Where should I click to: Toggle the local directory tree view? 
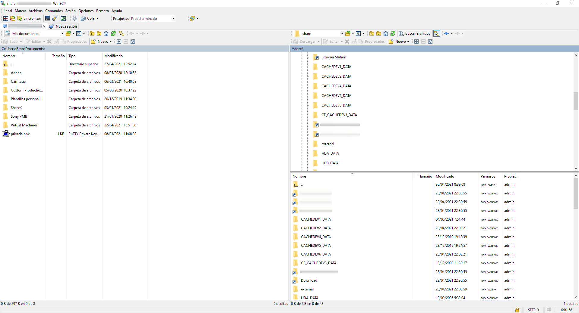(122, 33)
